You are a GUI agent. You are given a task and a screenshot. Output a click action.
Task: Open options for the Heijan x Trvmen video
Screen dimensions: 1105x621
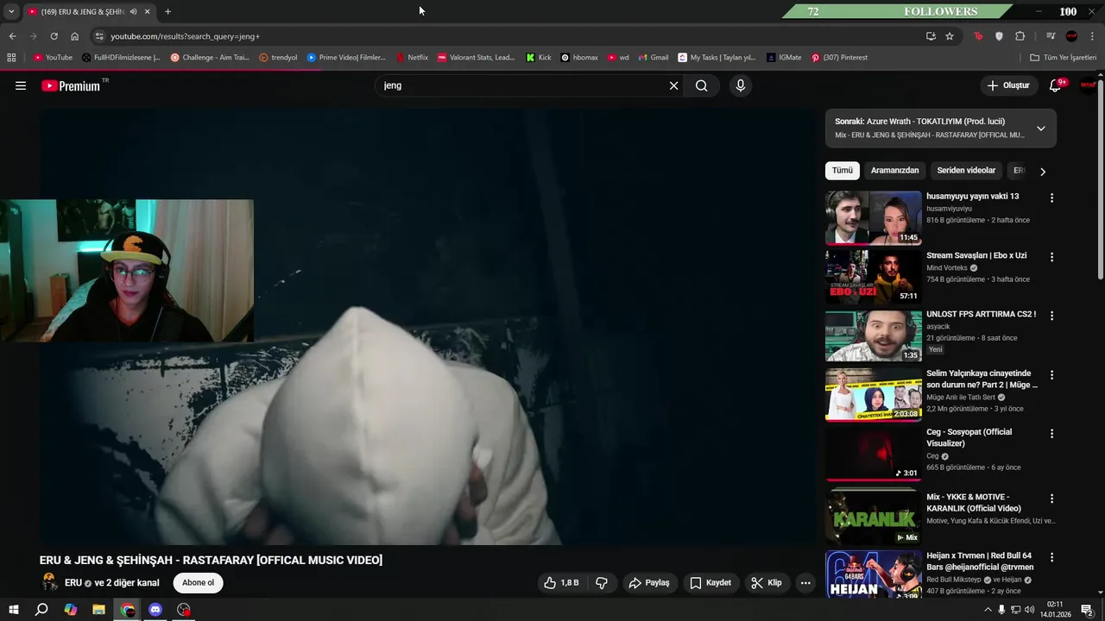point(1051,557)
